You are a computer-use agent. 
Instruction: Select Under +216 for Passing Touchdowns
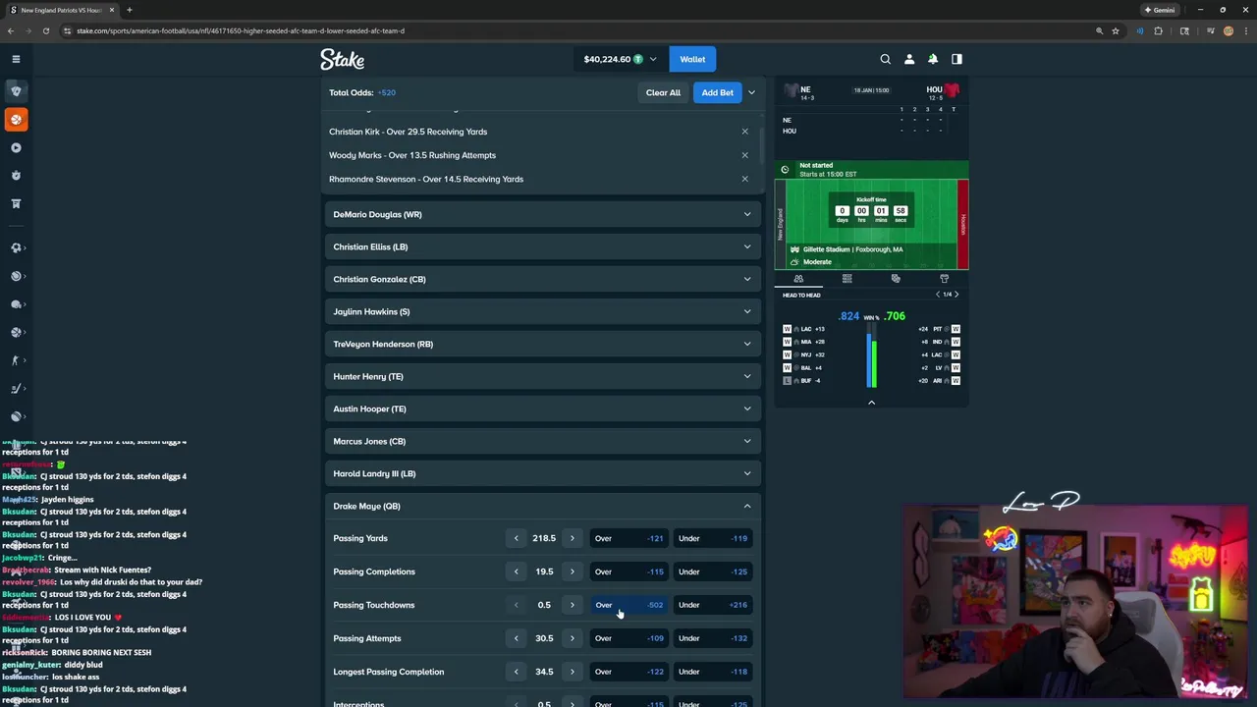click(713, 605)
